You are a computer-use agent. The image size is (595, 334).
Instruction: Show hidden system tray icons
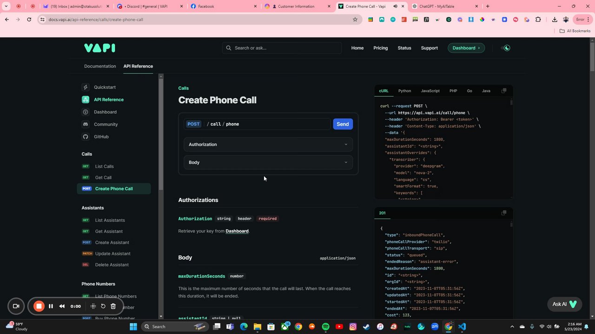[512, 327]
